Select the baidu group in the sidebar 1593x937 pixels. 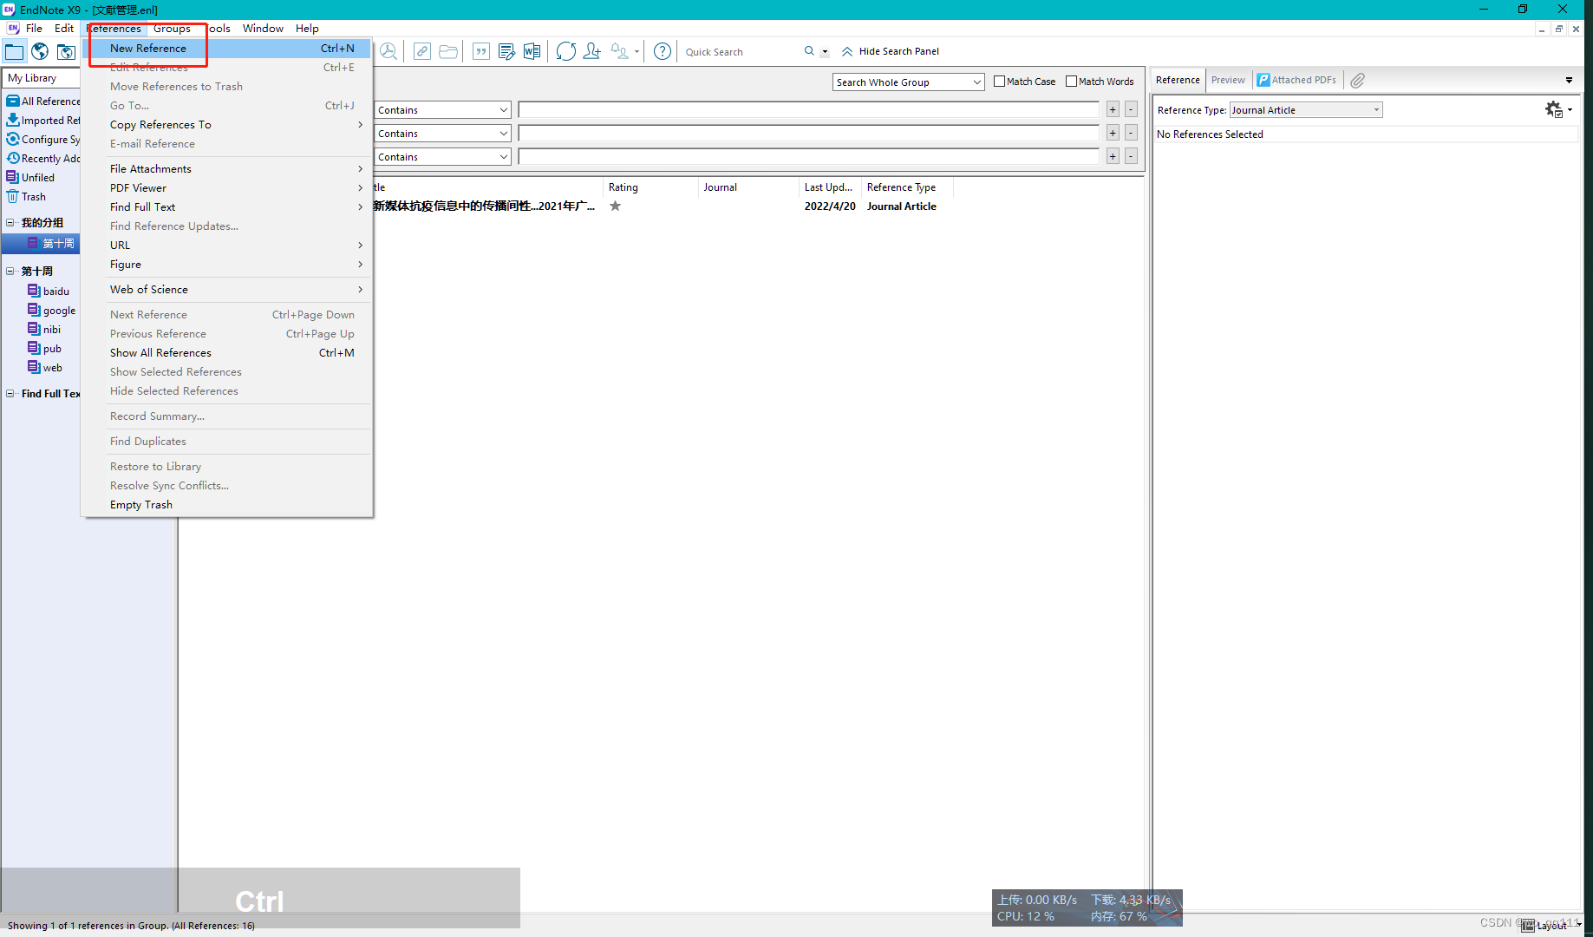click(x=56, y=292)
